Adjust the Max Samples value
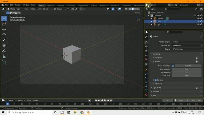 [x=186, y=69]
